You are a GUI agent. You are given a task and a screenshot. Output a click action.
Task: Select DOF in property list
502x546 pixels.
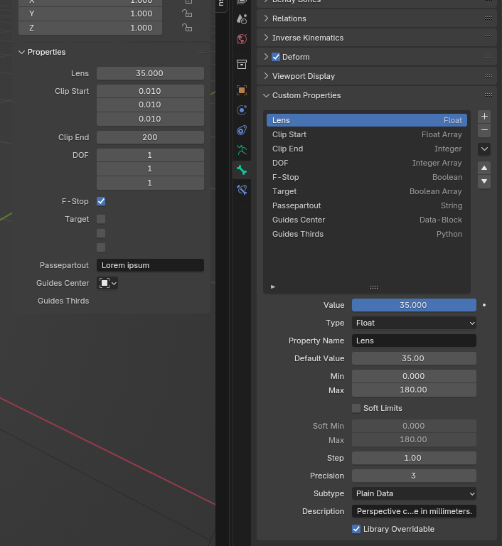coord(367,163)
